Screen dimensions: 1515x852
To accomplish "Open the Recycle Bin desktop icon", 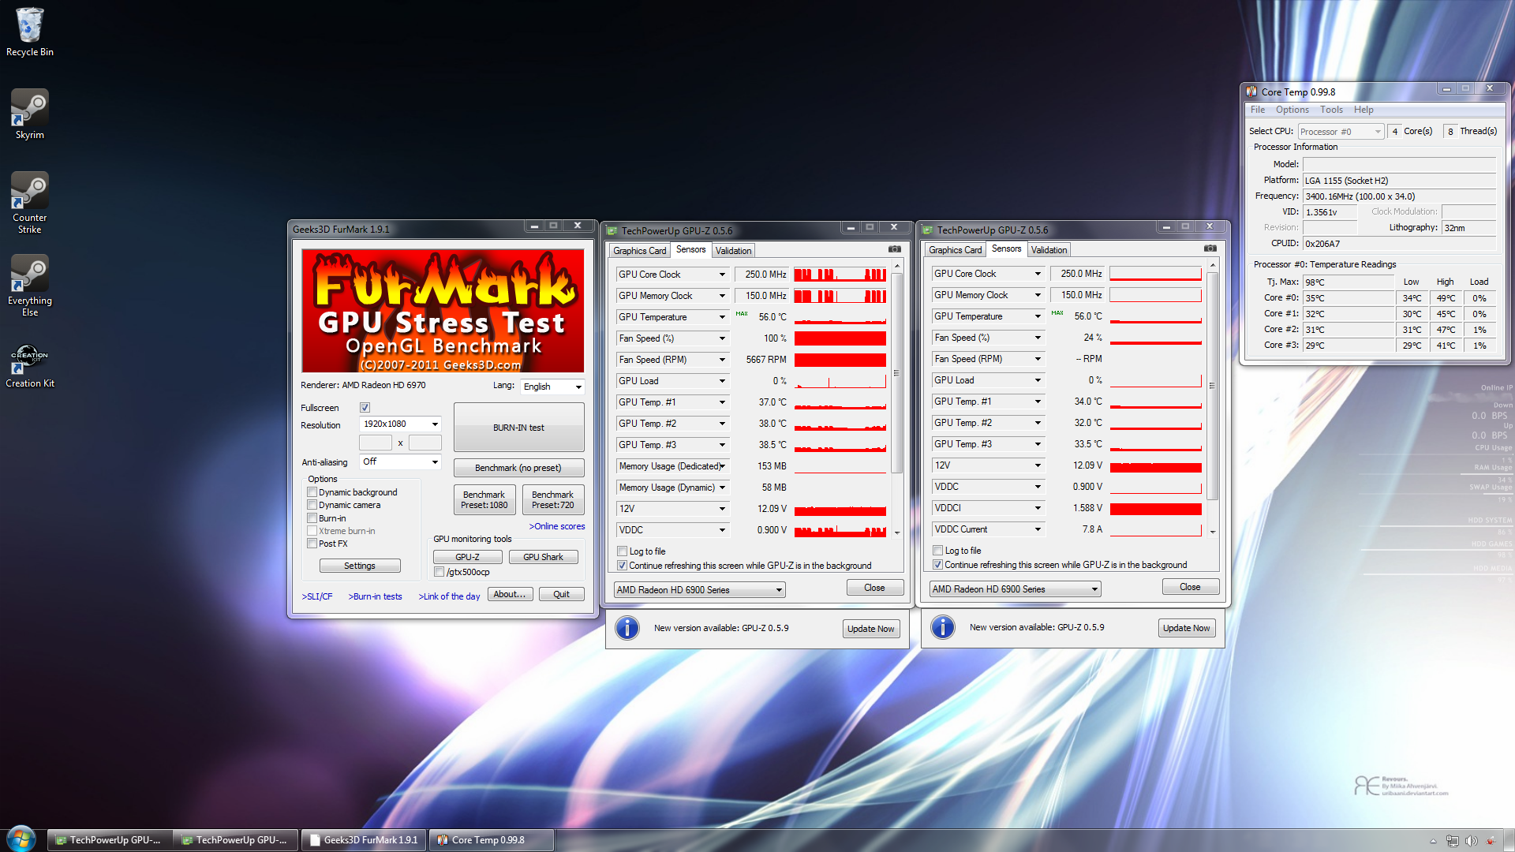I will coord(30,32).
